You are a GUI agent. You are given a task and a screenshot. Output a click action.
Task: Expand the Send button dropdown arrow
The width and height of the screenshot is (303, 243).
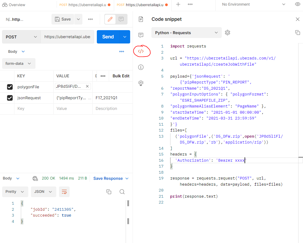coord(125,37)
